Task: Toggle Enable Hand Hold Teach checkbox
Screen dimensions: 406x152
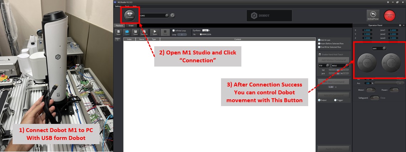Action: pos(320,54)
